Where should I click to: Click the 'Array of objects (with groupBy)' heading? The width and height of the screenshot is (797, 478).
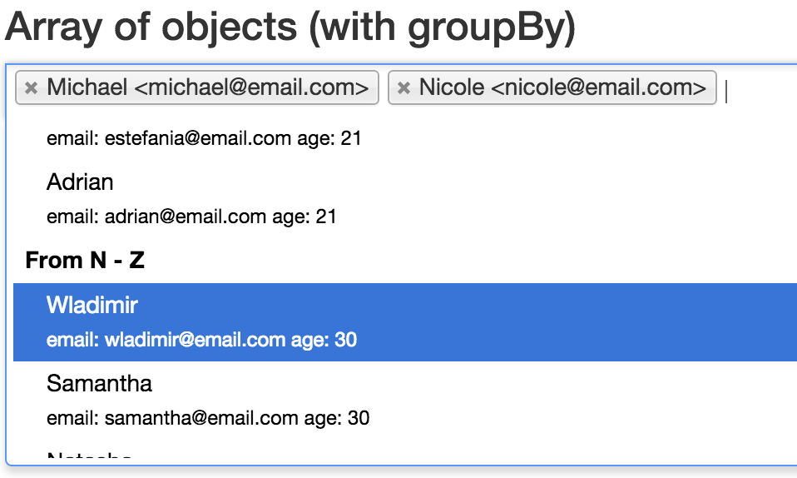(290, 27)
